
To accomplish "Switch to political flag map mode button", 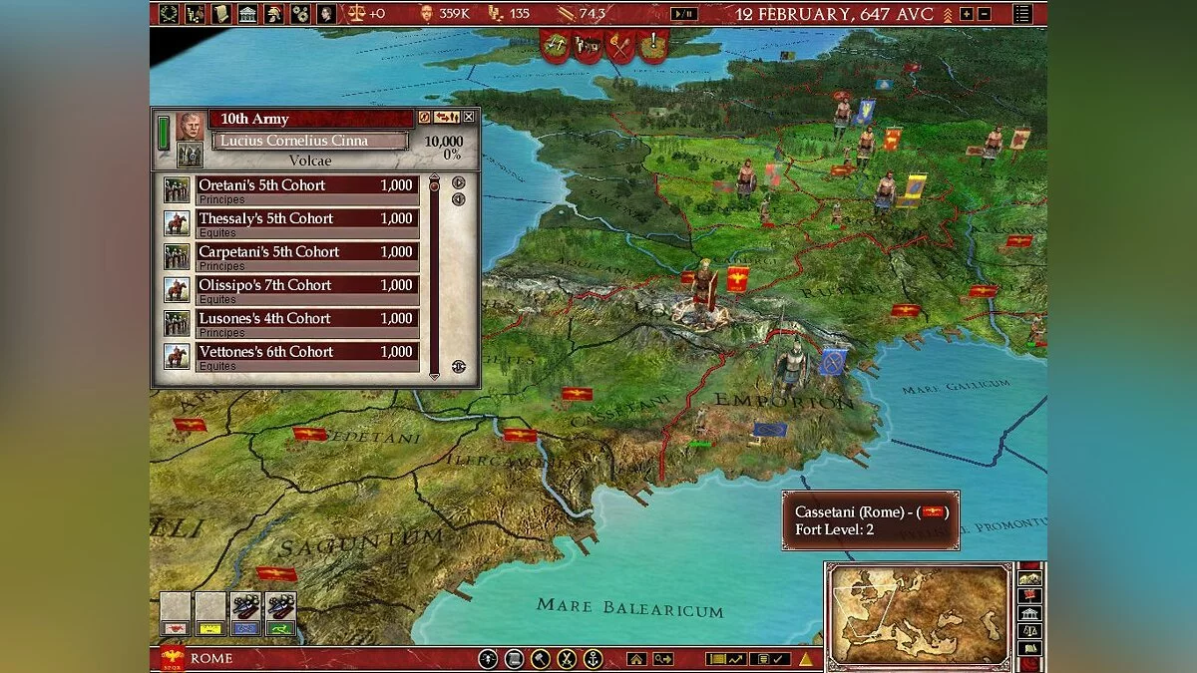I will 1029,596.
